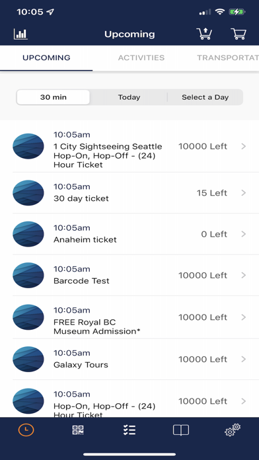Open the shopping cart icon
This screenshot has height=460, width=259.
tap(239, 34)
